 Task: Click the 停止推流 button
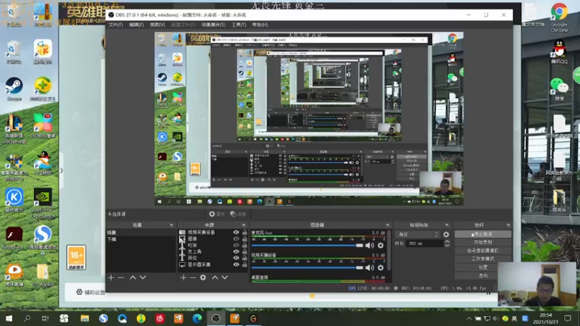tap(483, 234)
